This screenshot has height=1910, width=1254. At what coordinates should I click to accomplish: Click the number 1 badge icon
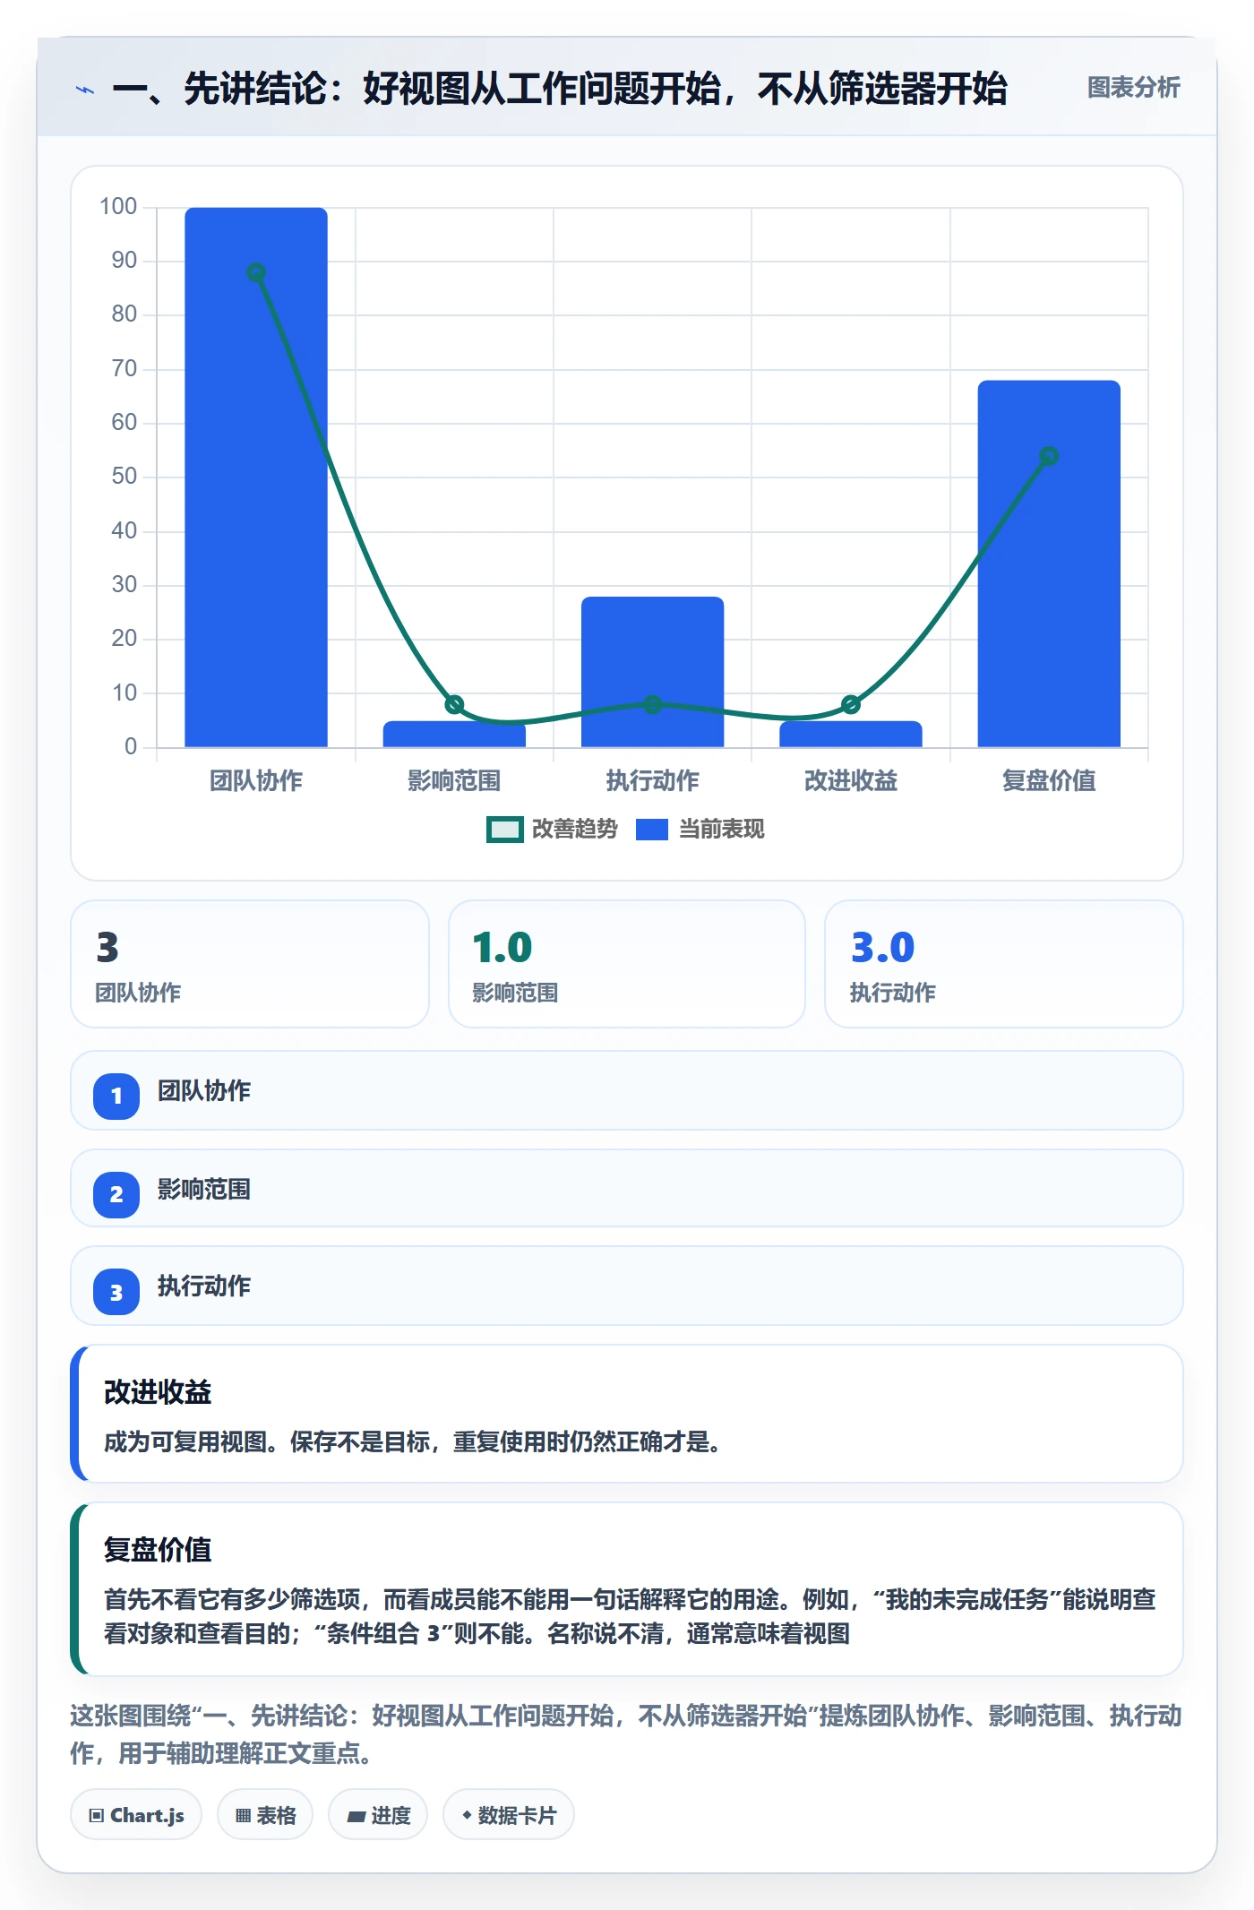click(116, 1096)
